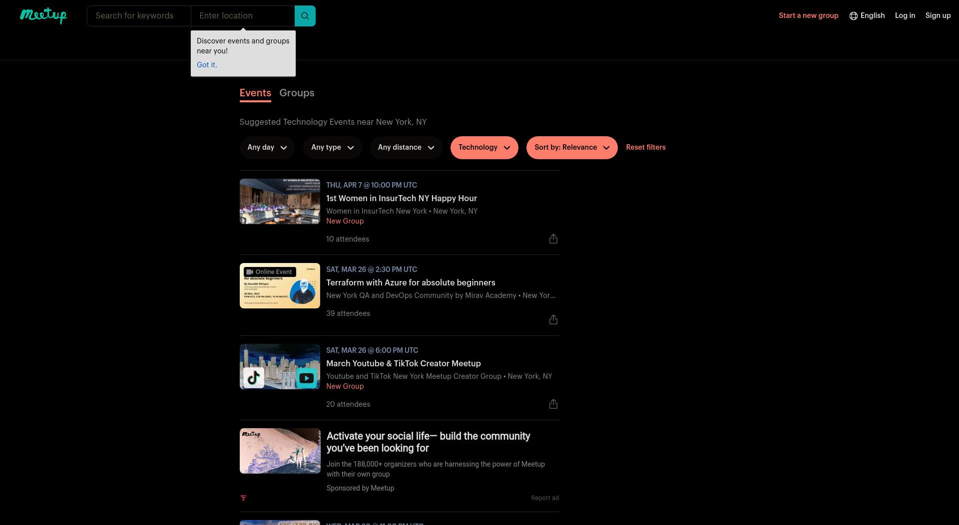Click the Meetup logo

click(43, 15)
